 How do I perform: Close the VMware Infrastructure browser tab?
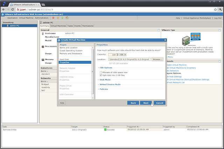(x=38, y=5)
